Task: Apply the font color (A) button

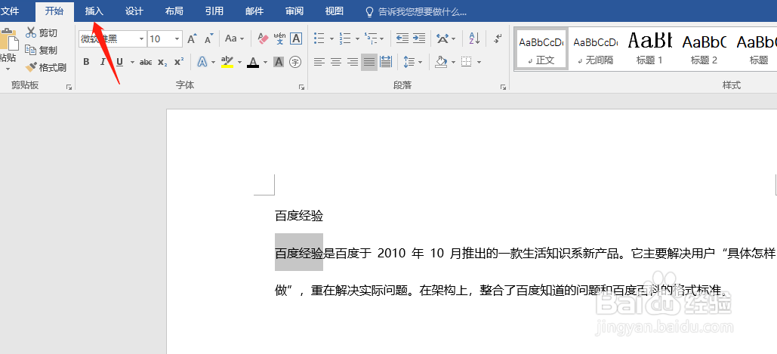Action: (x=253, y=62)
